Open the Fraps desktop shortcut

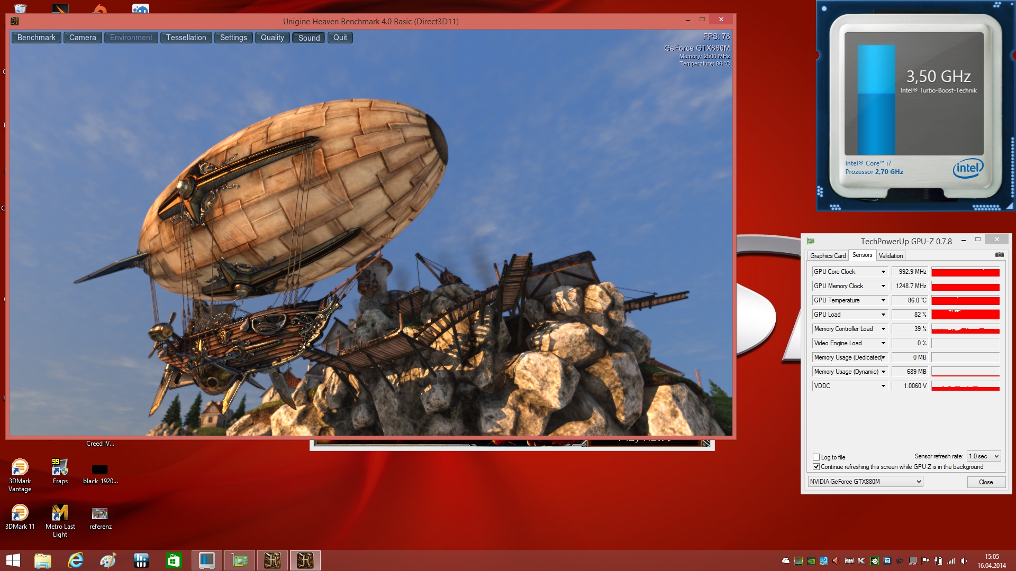[x=60, y=467]
